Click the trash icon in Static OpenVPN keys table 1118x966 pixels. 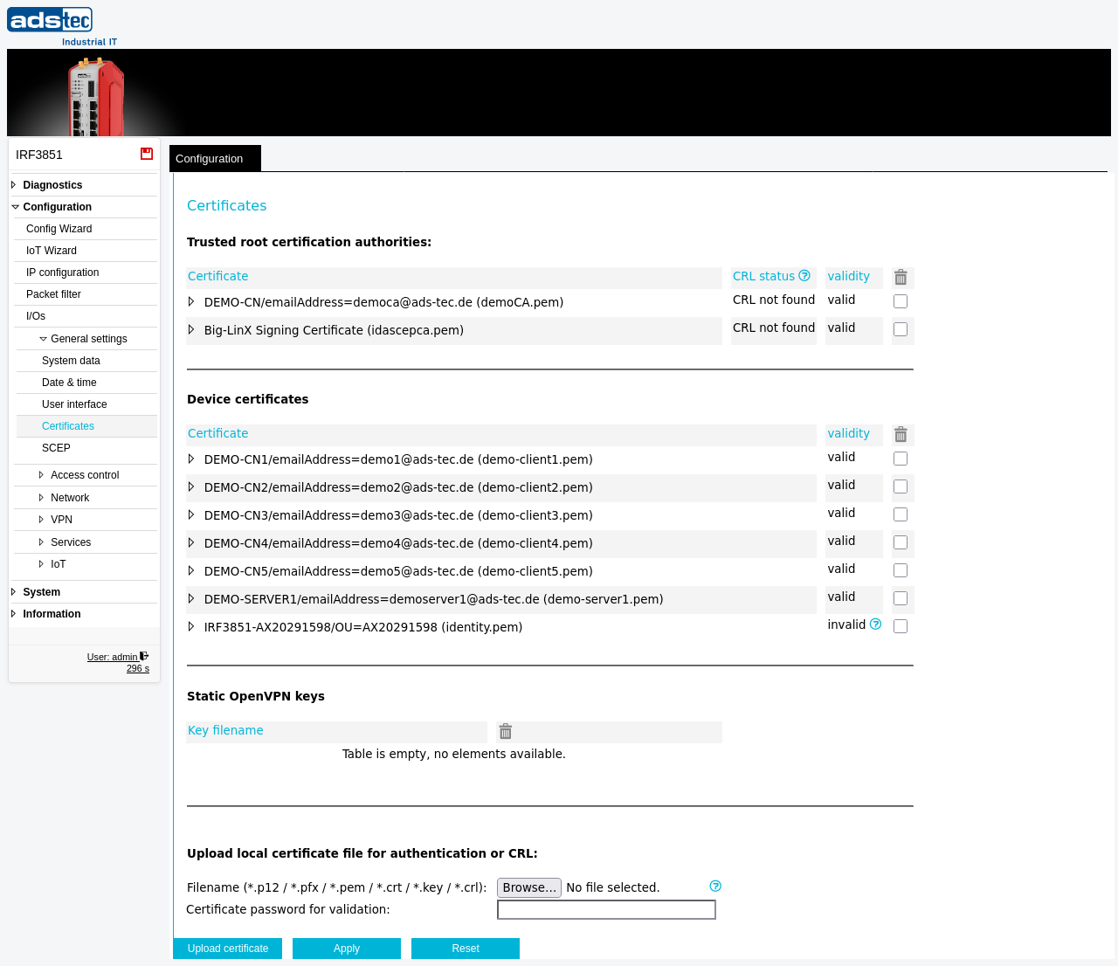pyautogui.click(x=505, y=731)
